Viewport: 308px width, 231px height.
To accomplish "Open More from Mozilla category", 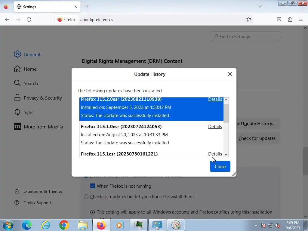I will 38,127.
